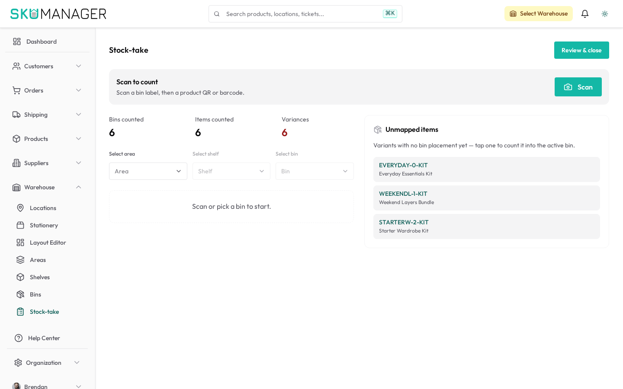Click the Stock-take page heading
This screenshot has width=623, height=389.
pos(128,50)
